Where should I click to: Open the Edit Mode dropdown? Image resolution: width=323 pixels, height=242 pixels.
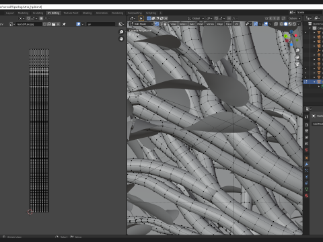(141, 24)
